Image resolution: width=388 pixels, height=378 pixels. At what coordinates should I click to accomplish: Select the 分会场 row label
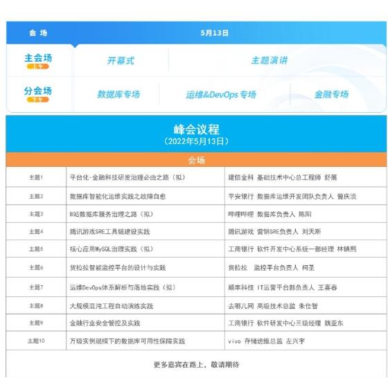point(38,91)
